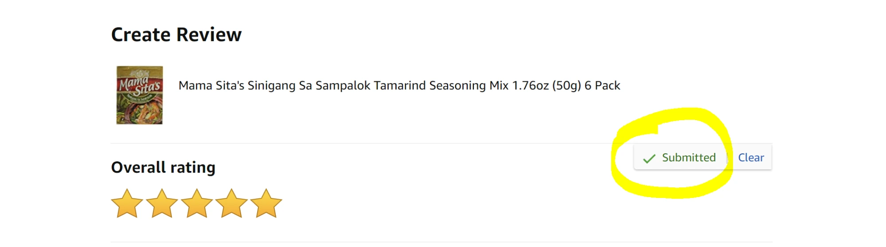Click "1.76oz (50g)" in the product title
Viewport: 886px width, 247px height.
pyautogui.click(x=546, y=86)
